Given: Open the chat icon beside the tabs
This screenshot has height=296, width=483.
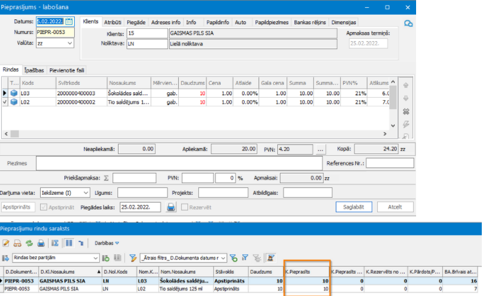Looking at the screenshot, I should point(408,23).
